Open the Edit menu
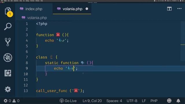The image size is (185, 104). coord(12,1)
